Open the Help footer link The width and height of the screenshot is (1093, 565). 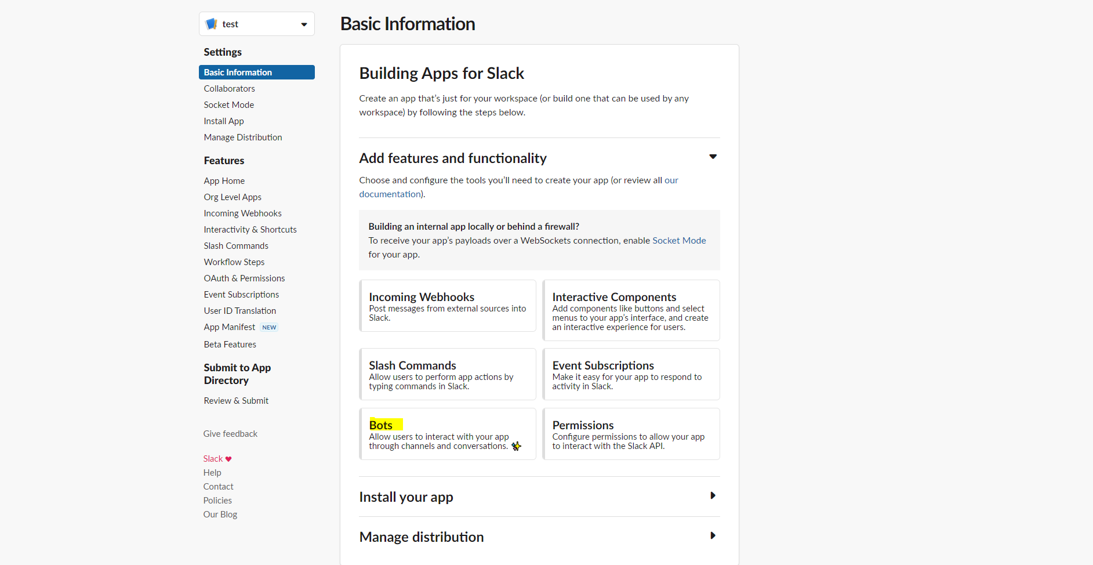(212, 472)
